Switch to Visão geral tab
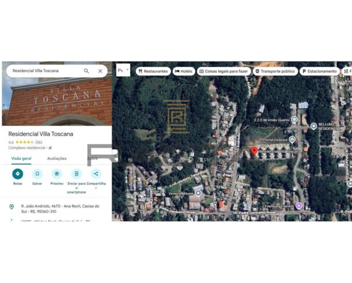 pyautogui.click(x=22, y=159)
